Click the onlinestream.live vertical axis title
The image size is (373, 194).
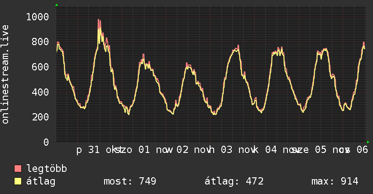pyautogui.click(x=5, y=74)
